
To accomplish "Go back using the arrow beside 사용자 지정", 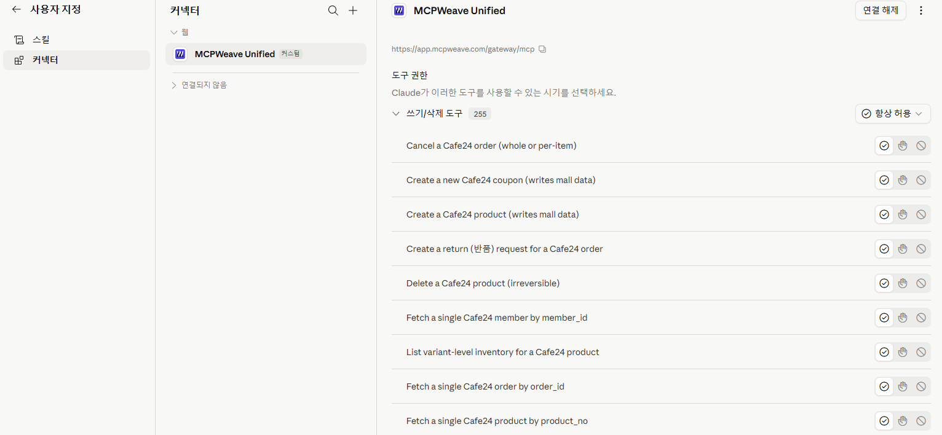I will coord(16,10).
